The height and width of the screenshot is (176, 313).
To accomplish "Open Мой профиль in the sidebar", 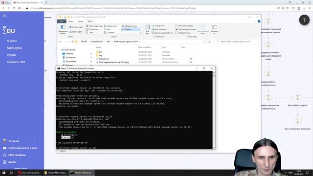I will click(x=14, y=155).
